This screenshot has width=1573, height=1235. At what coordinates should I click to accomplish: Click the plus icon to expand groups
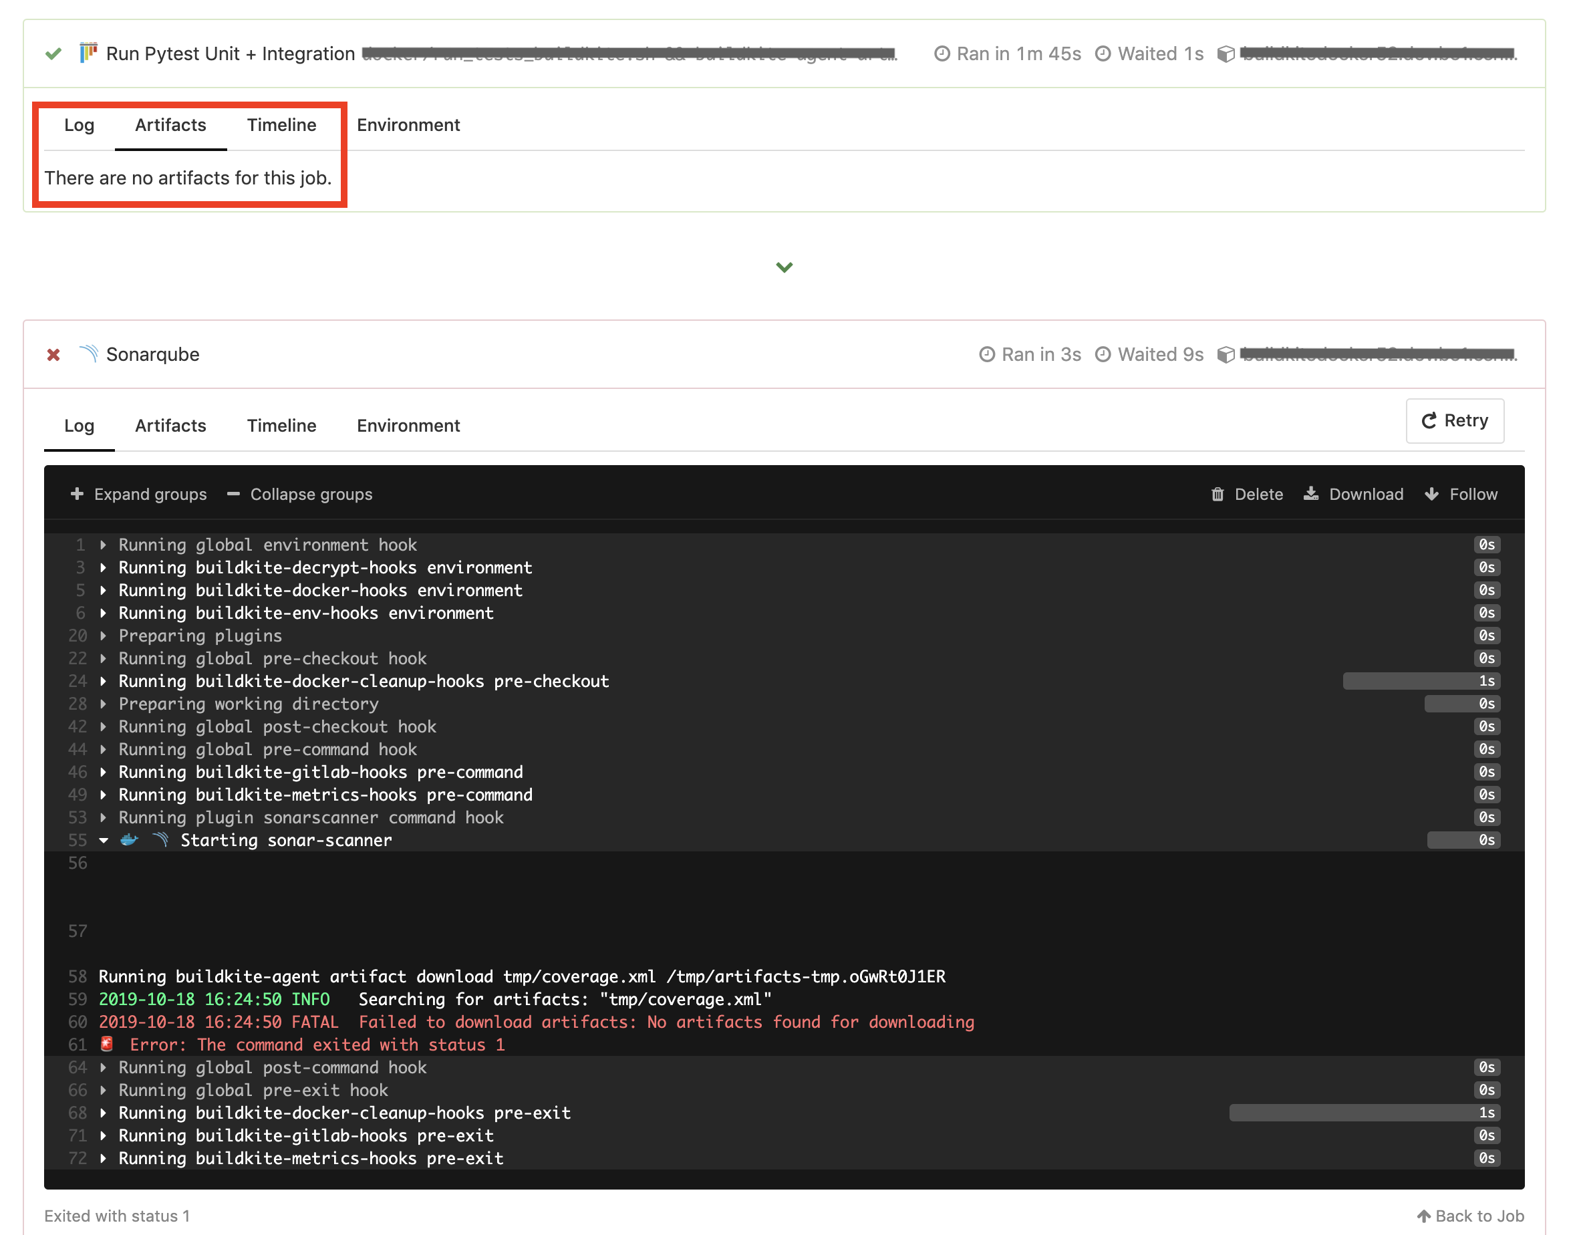pyautogui.click(x=78, y=495)
